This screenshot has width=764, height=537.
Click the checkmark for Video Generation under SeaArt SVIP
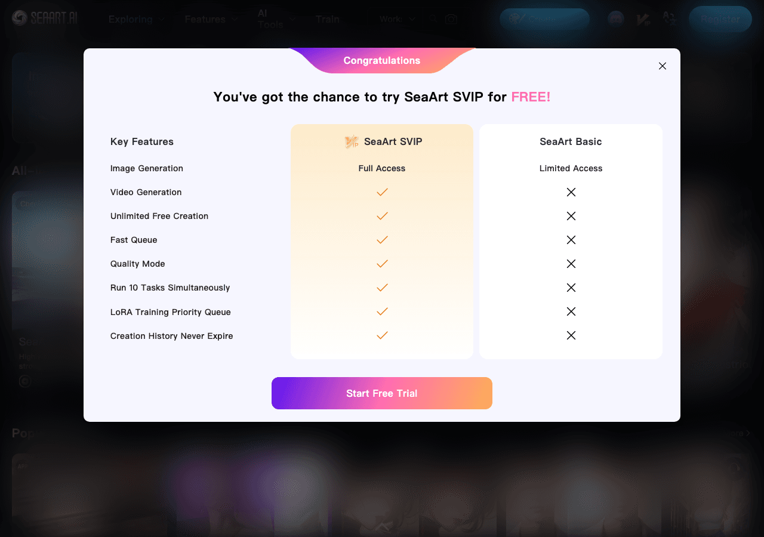coord(381,192)
